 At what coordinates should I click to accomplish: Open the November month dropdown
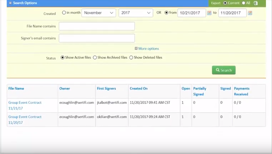[x=99, y=13]
